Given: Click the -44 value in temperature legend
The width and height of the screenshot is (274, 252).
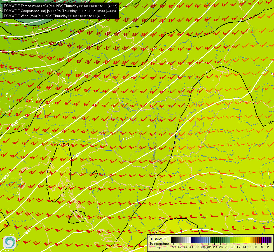Looking at the screenshot, I should [185, 247].
